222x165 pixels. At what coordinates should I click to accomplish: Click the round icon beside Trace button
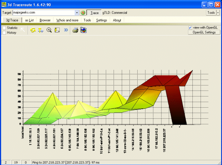point(83,13)
